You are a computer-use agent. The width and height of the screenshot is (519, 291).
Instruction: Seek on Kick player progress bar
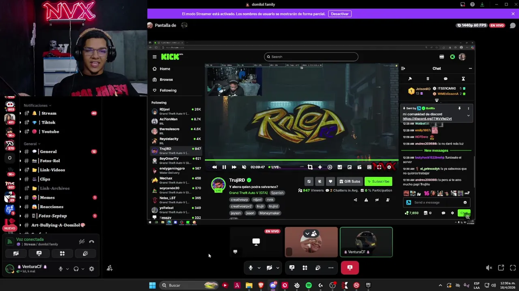[301, 161]
